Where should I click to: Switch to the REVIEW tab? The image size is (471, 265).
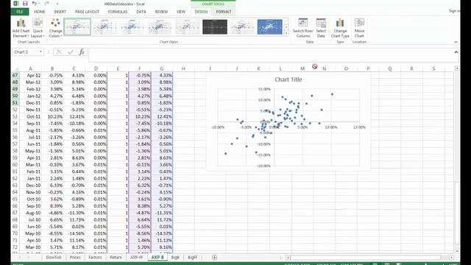click(161, 12)
